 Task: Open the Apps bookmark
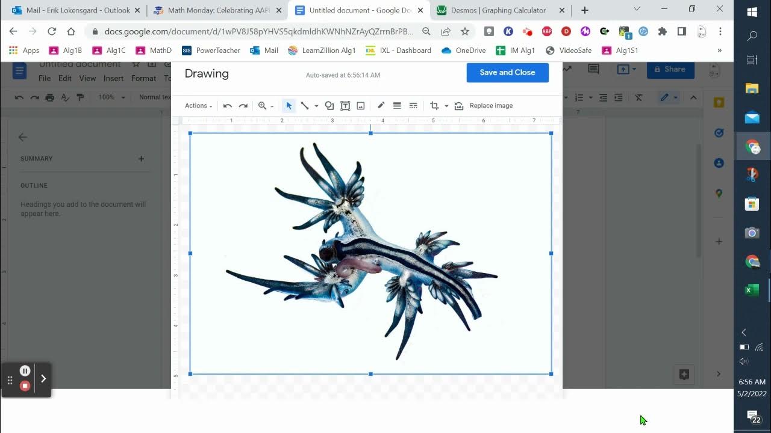pos(23,51)
